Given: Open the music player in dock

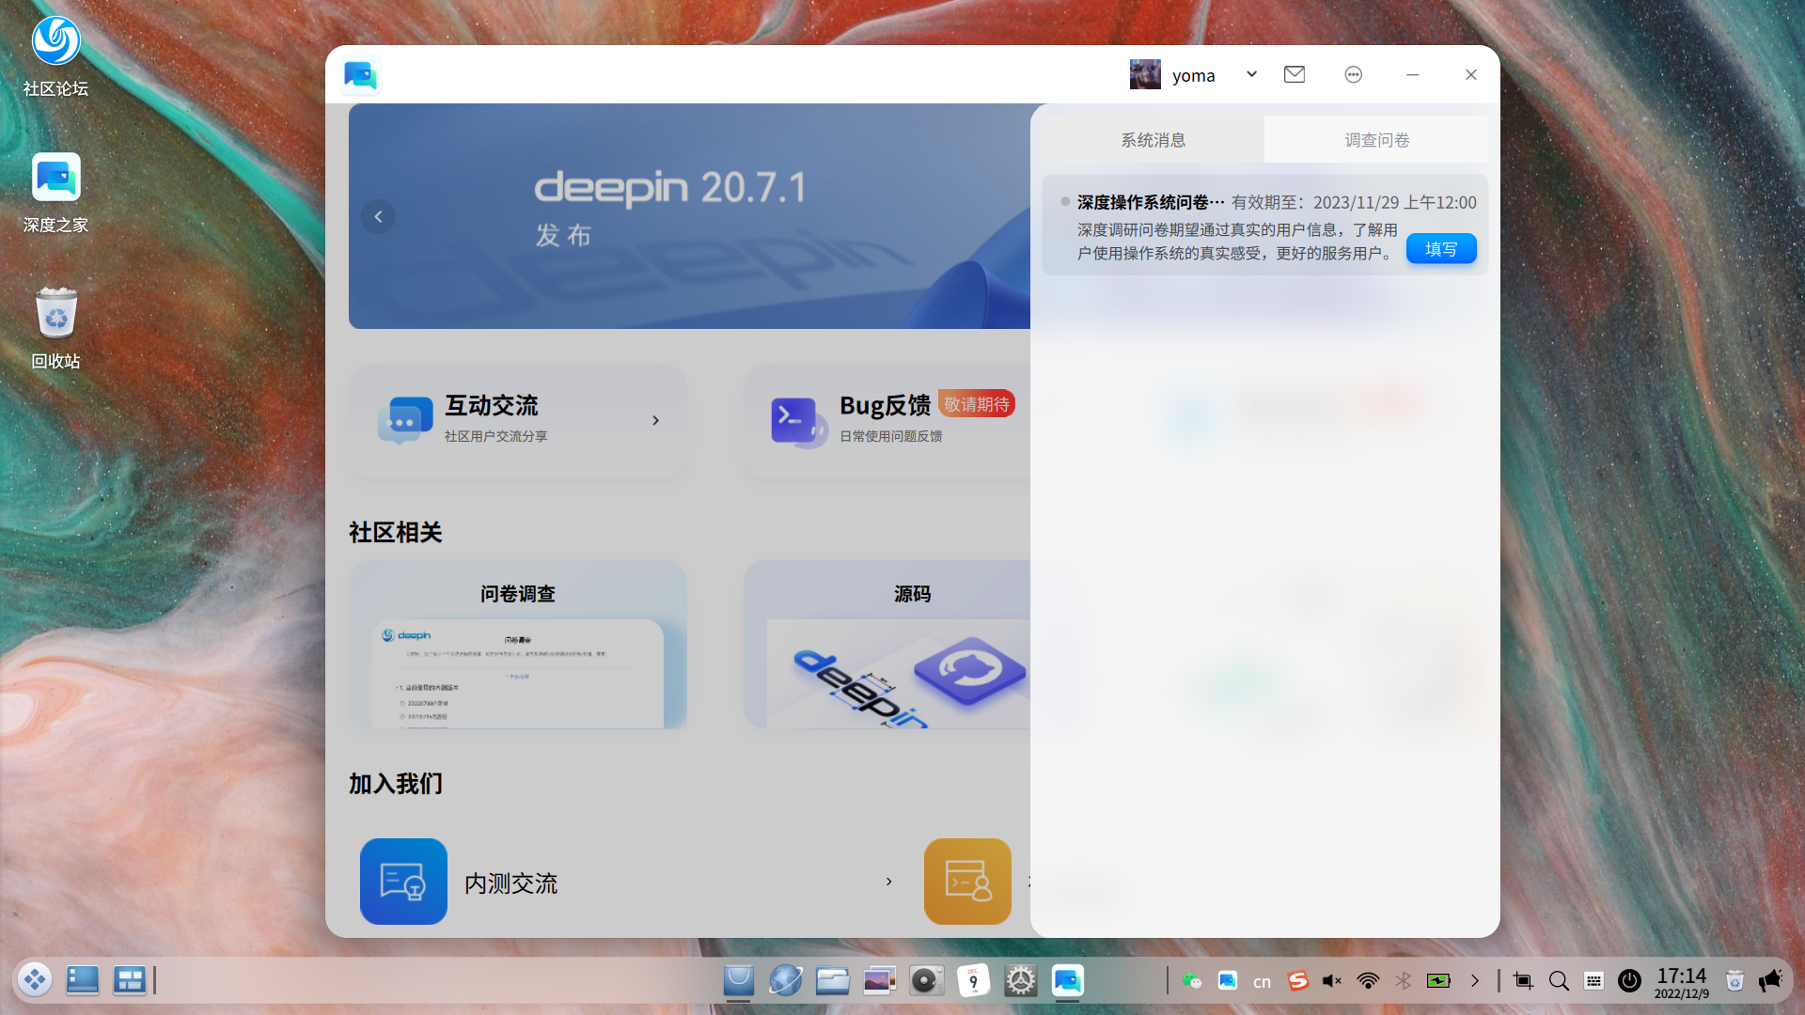Looking at the screenshot, I should click(x=926, y=980).
